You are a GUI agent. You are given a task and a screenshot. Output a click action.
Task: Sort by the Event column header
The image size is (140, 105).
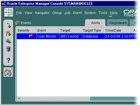[48, 31]
